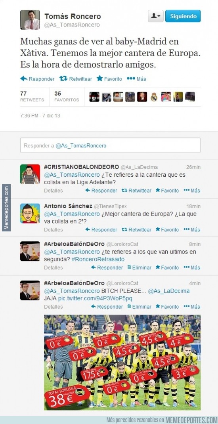Retweet Antonio Sánchez's reply

[136, 229]
